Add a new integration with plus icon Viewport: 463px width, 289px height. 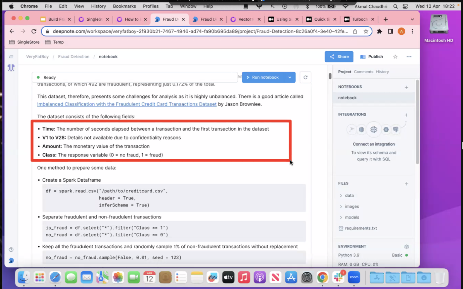(406, 115)
